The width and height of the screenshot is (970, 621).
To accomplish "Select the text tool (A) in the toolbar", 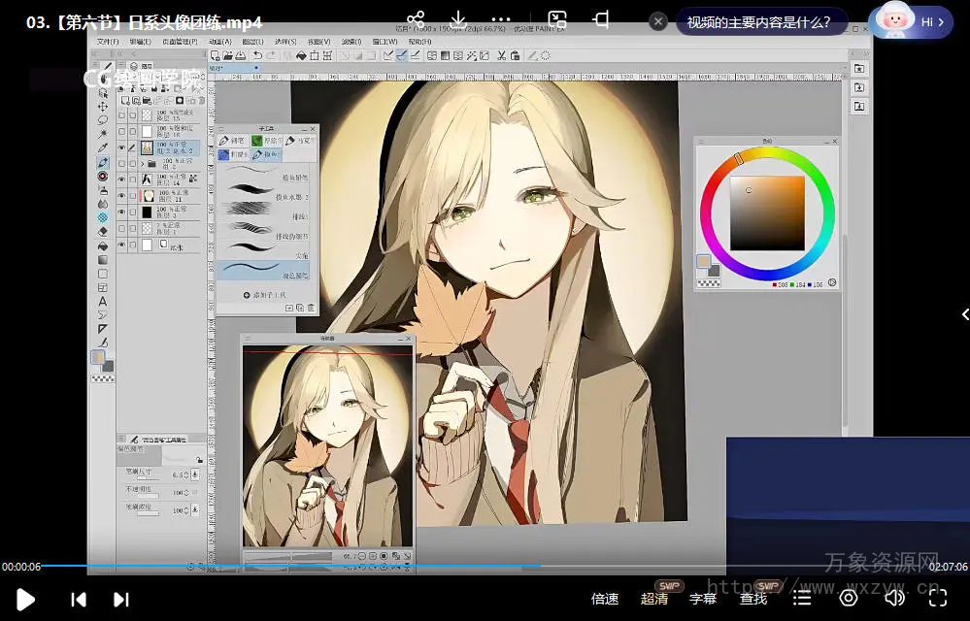I will click(103, 302).
